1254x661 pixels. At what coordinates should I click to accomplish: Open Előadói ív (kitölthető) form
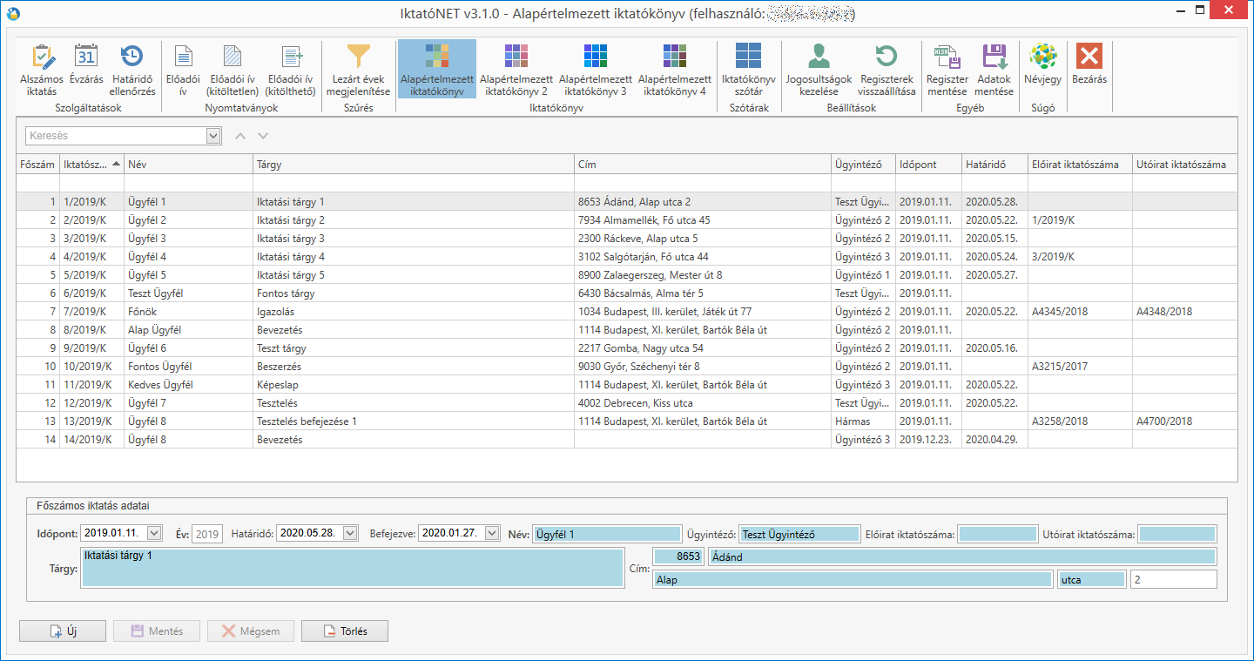tap(291, 70)
